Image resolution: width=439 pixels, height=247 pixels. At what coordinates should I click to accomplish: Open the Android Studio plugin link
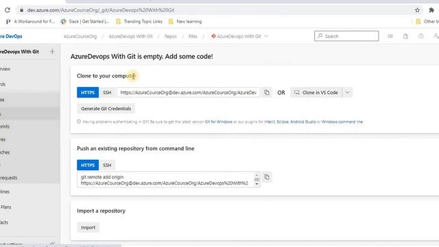303,122
